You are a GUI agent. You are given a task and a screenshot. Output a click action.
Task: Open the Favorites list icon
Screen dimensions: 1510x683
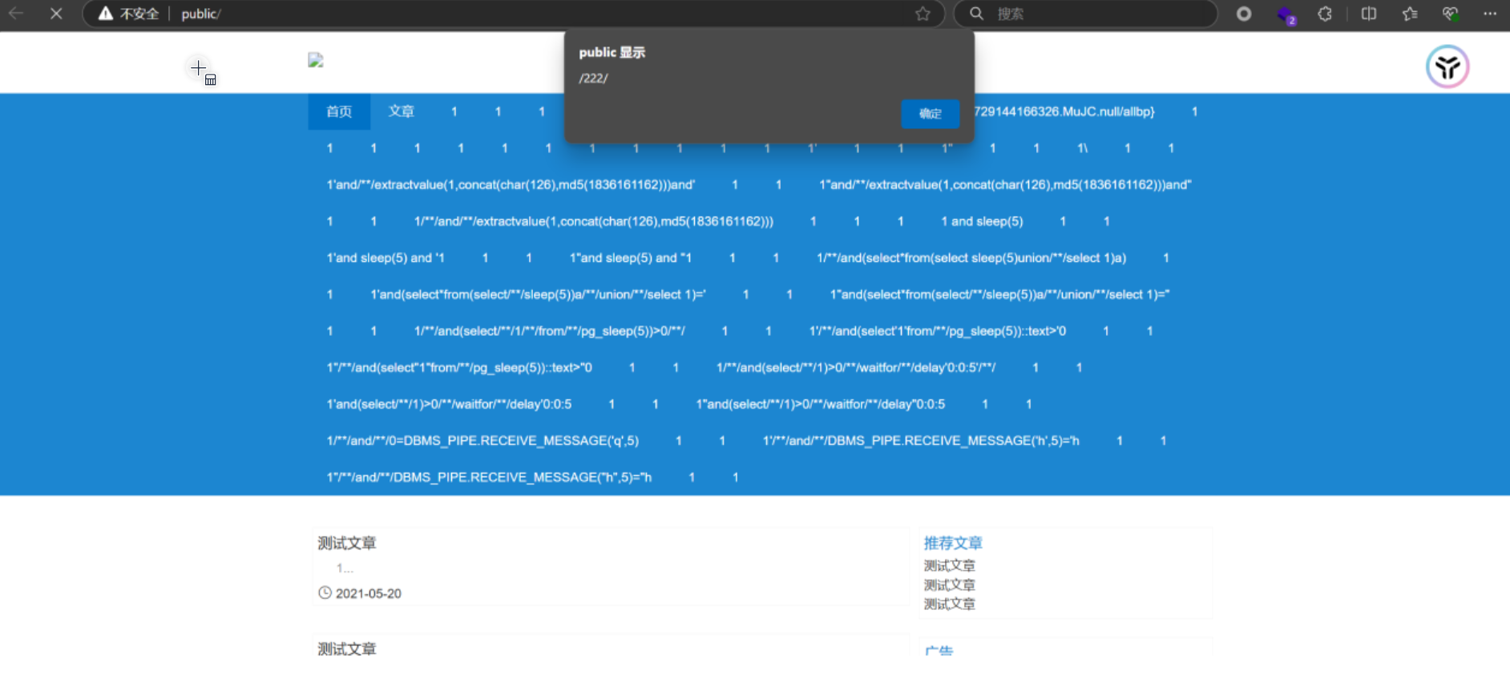1409,14
